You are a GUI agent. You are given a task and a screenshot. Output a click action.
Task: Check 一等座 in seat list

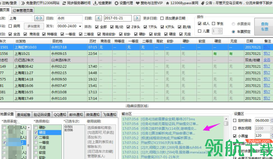pos(36,142)
